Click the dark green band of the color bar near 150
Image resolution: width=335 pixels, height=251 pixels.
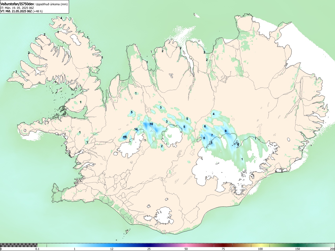(297, 245)
